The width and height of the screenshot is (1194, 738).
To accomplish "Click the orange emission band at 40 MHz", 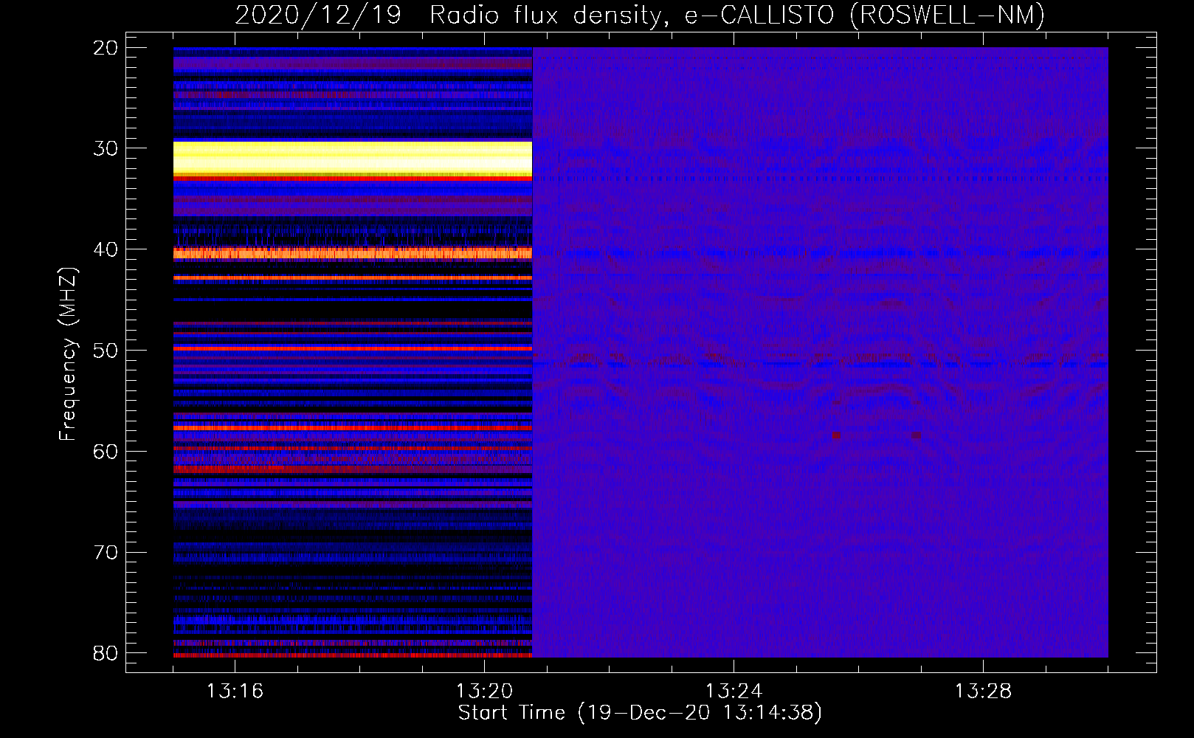I will (353, 253).
